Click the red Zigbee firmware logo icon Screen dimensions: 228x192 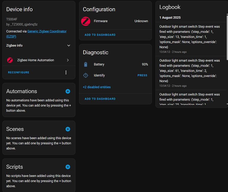pos(85,21)
